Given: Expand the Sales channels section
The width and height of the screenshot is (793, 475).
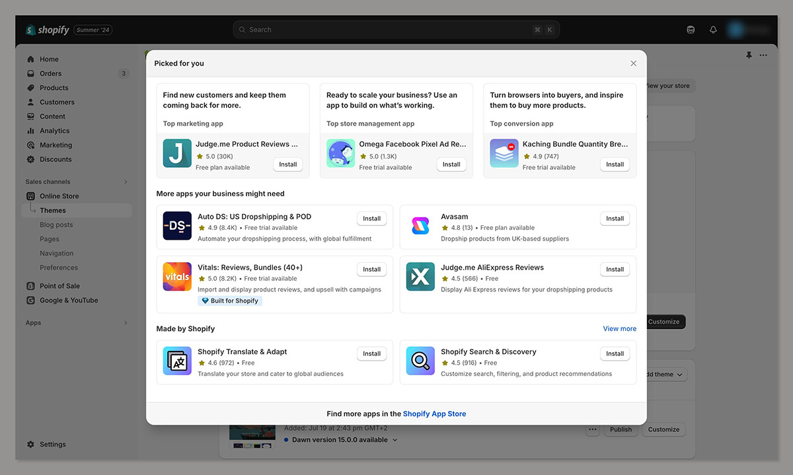Looking at the screenshot, I should pos(126,182).
